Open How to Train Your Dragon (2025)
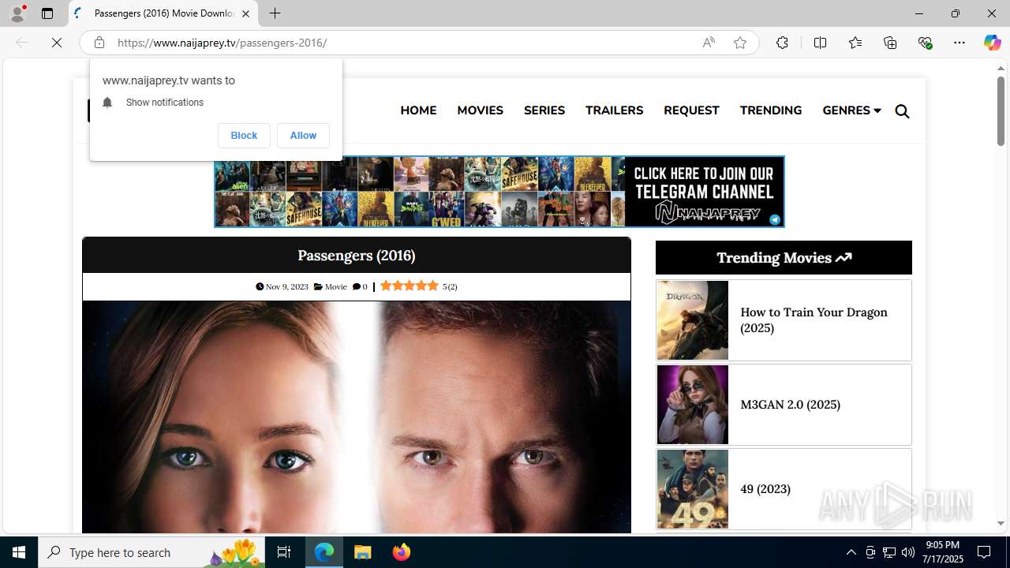Image resolution: width=1010 pixels, height=568 pixels. 814,319
